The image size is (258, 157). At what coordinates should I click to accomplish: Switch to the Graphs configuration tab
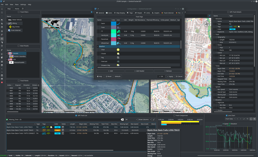156,13
